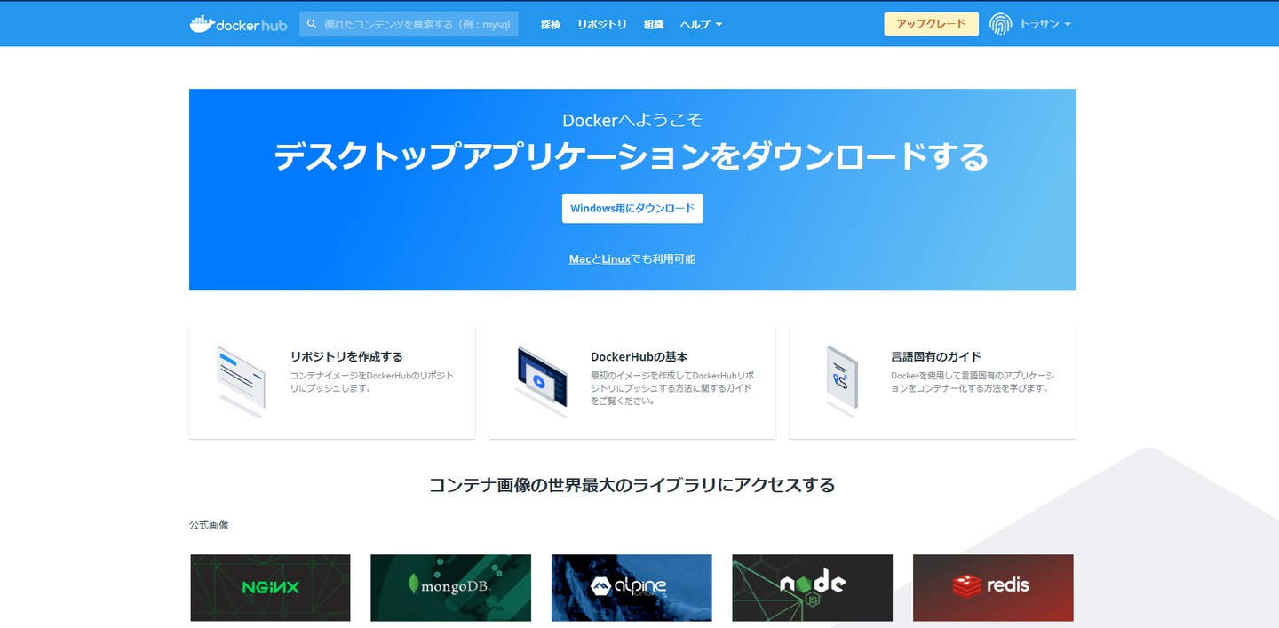Viewport: 1279px width, 628px height.
Task: Open the NGINX official image tile
Action: tap(270, 588)
